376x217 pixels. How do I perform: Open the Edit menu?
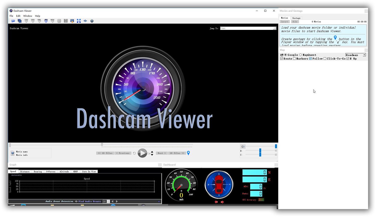18,16
